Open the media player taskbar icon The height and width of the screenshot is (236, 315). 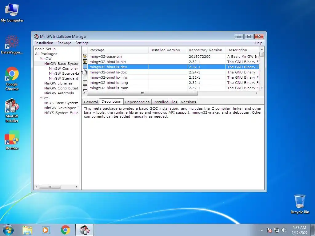46,230
